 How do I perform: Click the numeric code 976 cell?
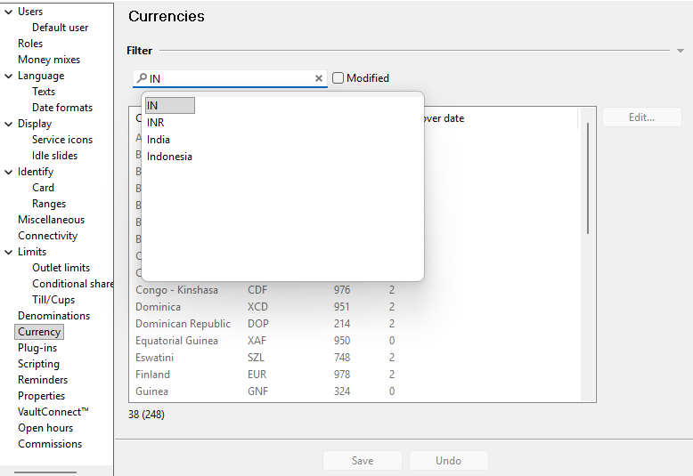[342, 290]
